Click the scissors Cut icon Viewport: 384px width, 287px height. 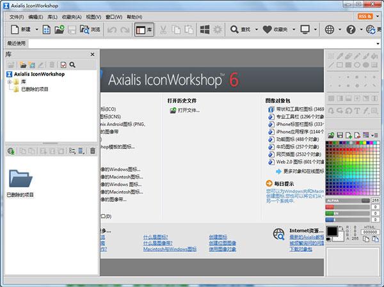163,30
